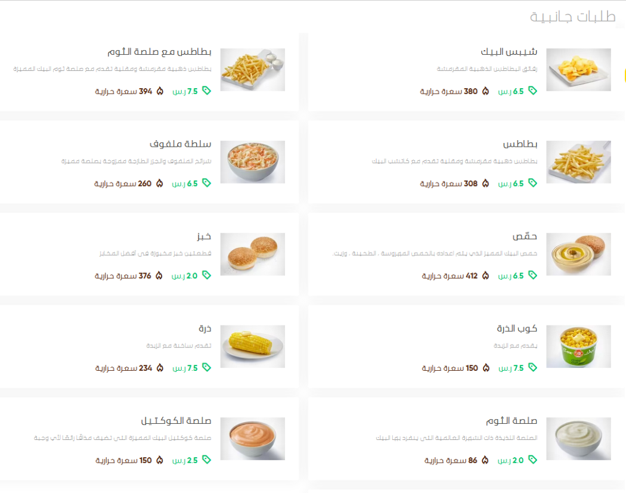The image size is (626, 493).
Task: Click the خبز bread buns photo
Action: pos(253,254)
